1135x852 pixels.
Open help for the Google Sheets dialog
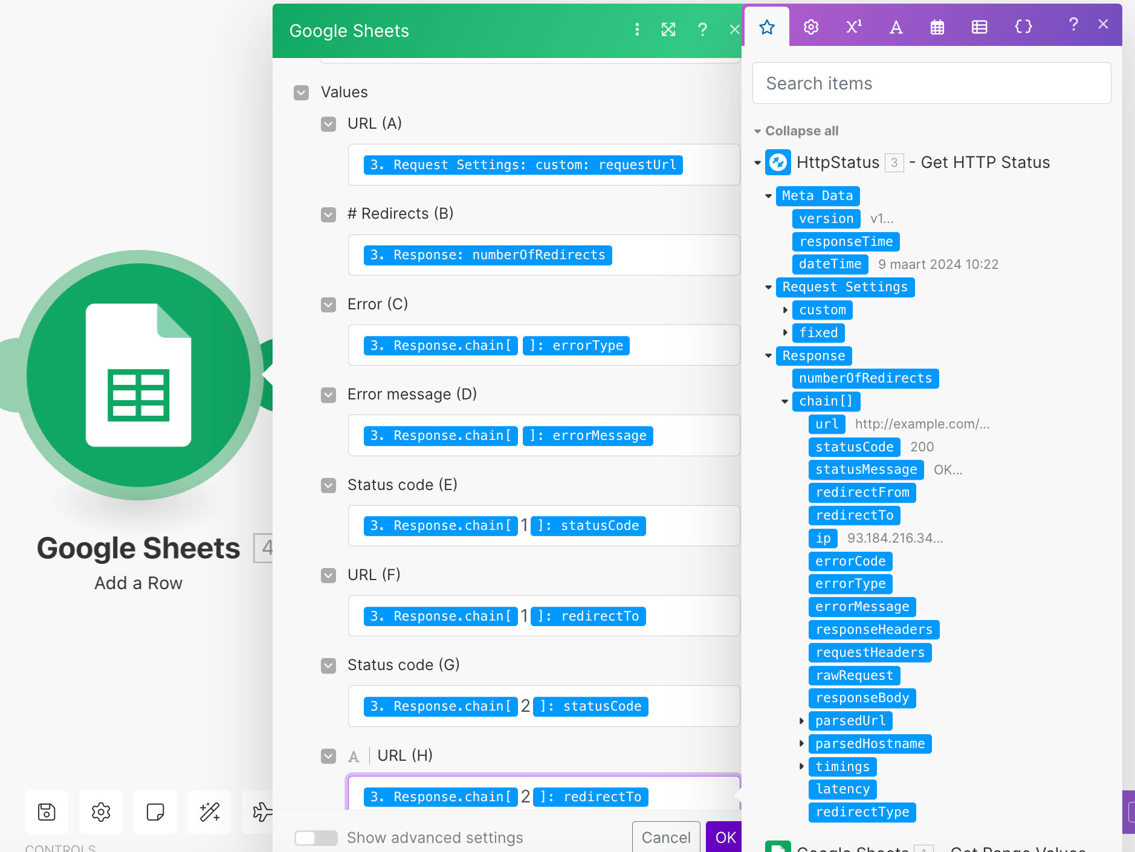pos(702,30)
